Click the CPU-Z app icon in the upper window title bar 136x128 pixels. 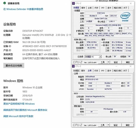coord(73,3)
